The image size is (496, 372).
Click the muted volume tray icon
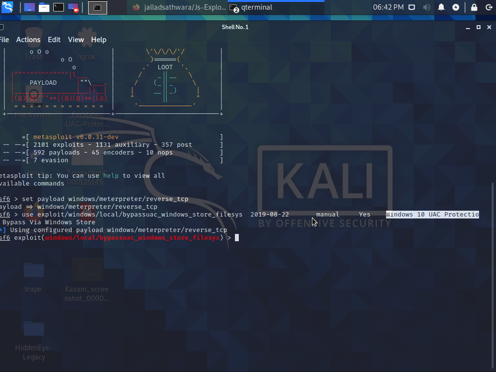pyautogui.click(x=426, y=7)
